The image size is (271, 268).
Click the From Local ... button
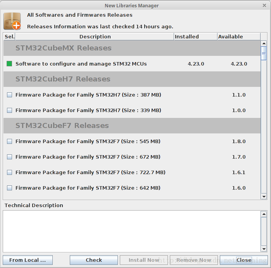28,260
